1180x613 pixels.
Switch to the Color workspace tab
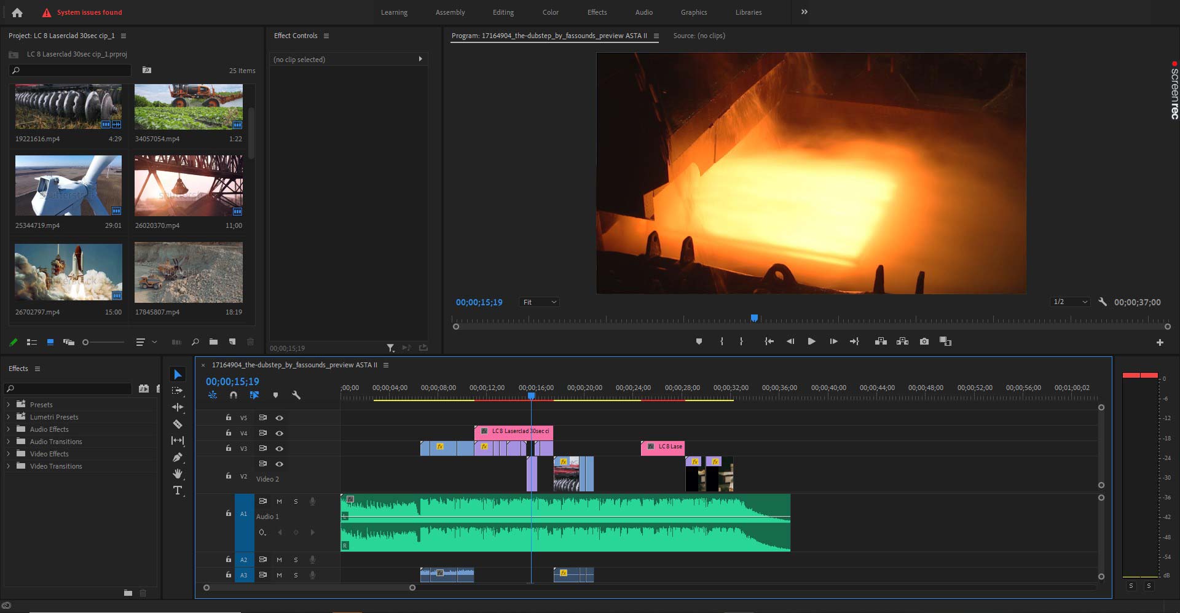550,12
